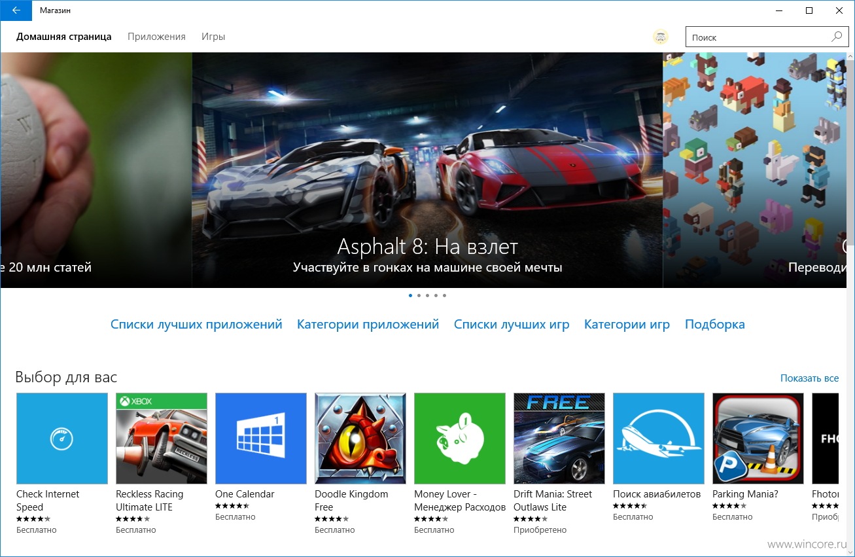Open the Parking Mania app icon
855x557 pixels.
pyautogui.click(x=758, y=438)
